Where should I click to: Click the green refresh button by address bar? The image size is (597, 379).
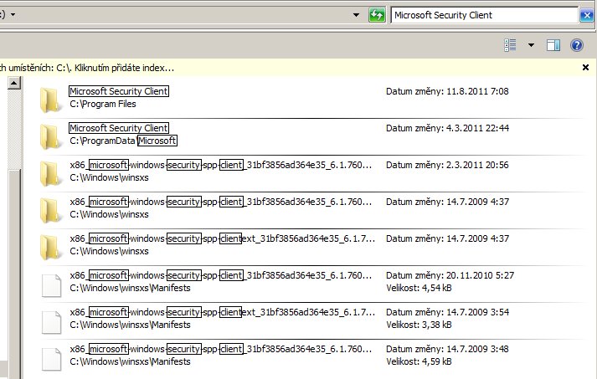(x=377, y=15)
